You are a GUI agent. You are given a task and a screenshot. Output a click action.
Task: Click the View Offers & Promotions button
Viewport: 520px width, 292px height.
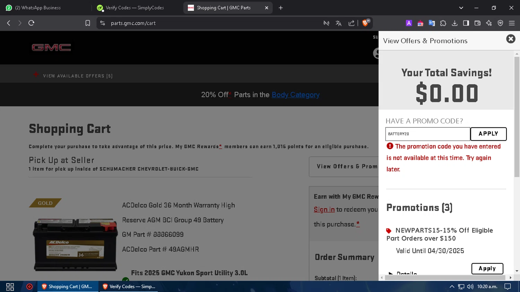344,167
